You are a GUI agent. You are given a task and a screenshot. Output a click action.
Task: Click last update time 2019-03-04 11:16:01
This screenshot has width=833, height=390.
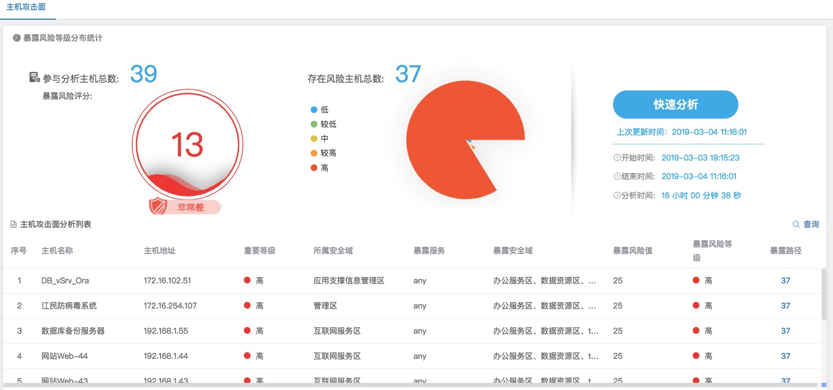709,132
